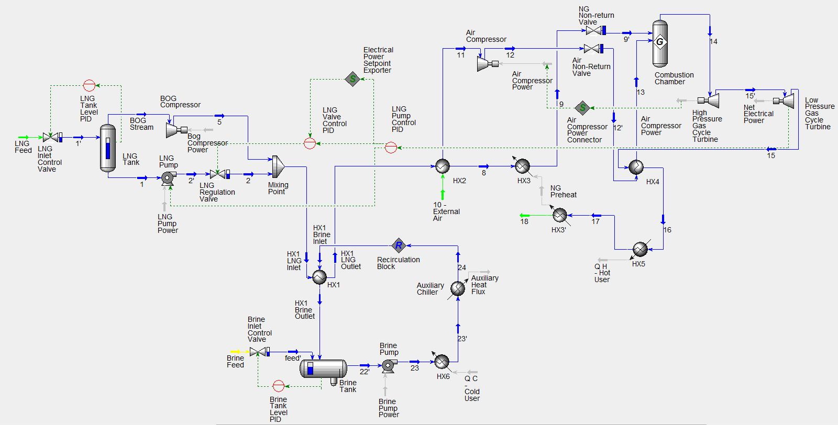Click the HX2 heat exchanger
This screenshot has height=425, width=838.
443,166
